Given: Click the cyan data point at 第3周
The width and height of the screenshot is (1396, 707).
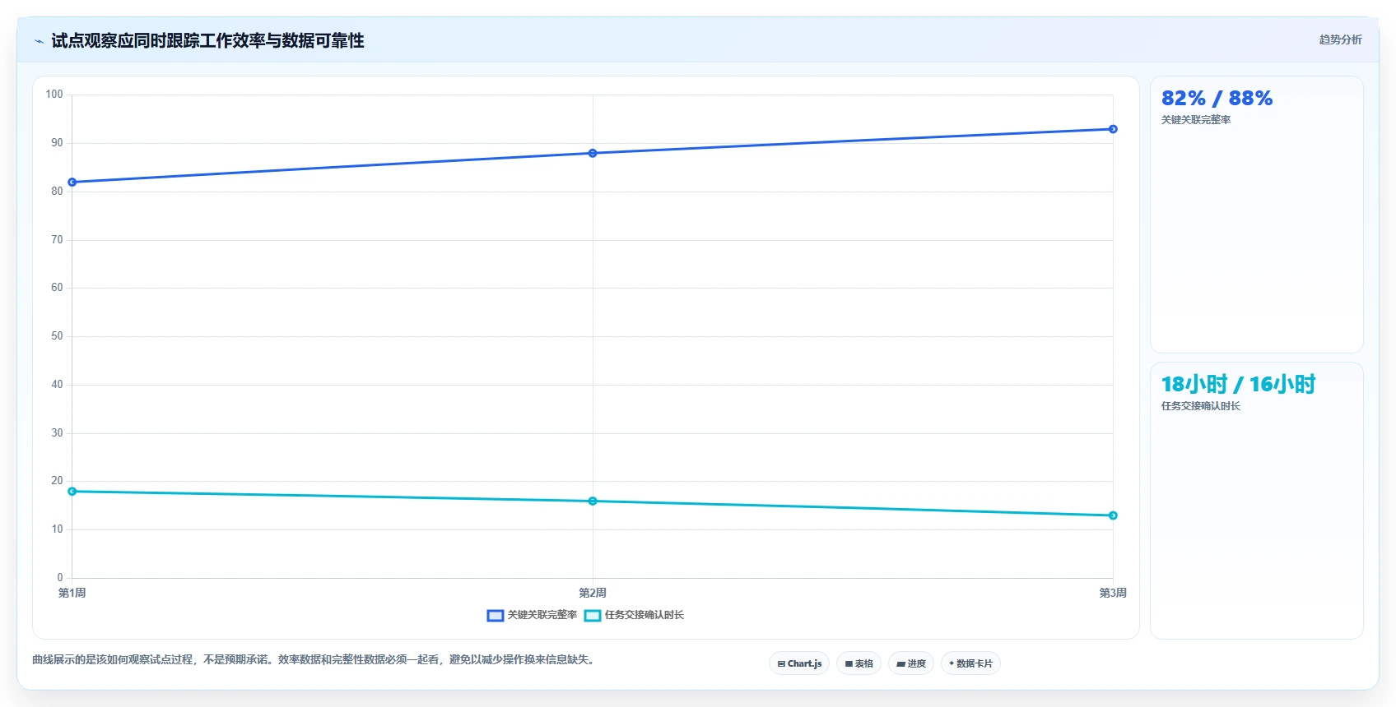Looking at the screenshot, I should point(1113,515).
